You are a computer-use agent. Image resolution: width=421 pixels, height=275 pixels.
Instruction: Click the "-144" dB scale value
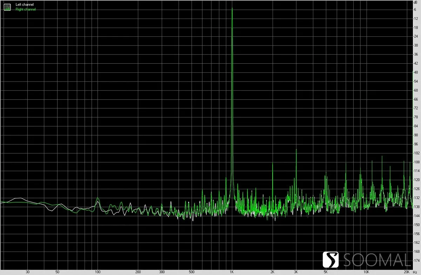(x=416, y=216)
